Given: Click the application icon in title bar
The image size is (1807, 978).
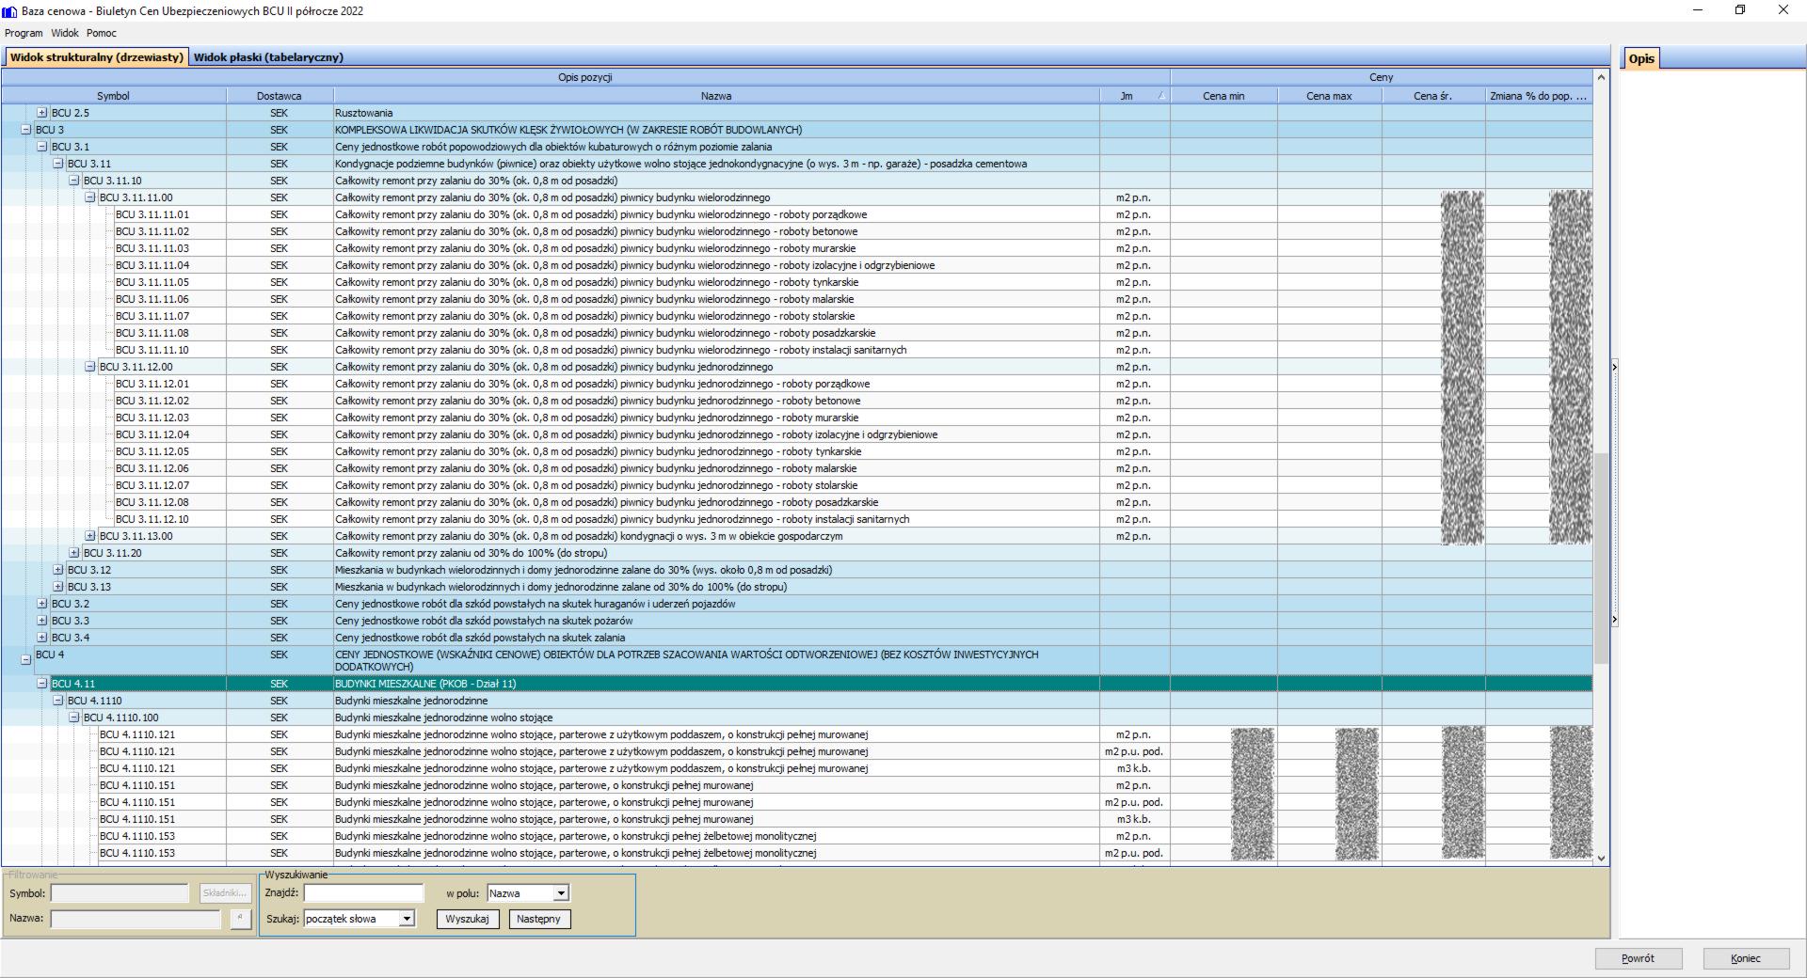Looking at the screenshot, I should [x=10, y=11].
